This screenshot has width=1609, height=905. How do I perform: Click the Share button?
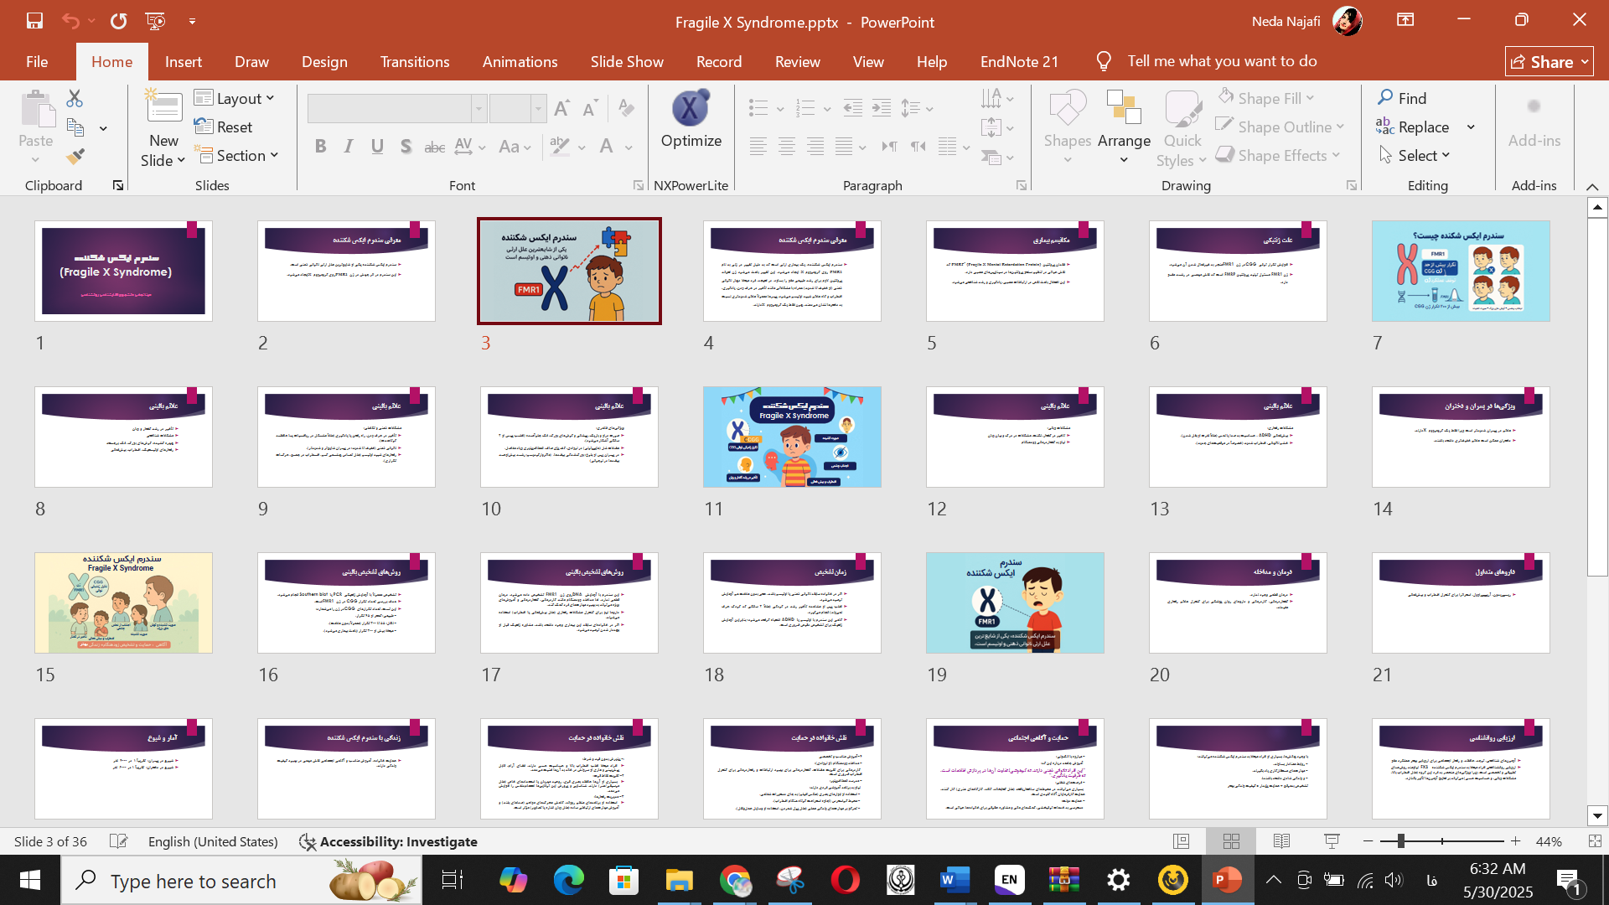click(1549, 61)
